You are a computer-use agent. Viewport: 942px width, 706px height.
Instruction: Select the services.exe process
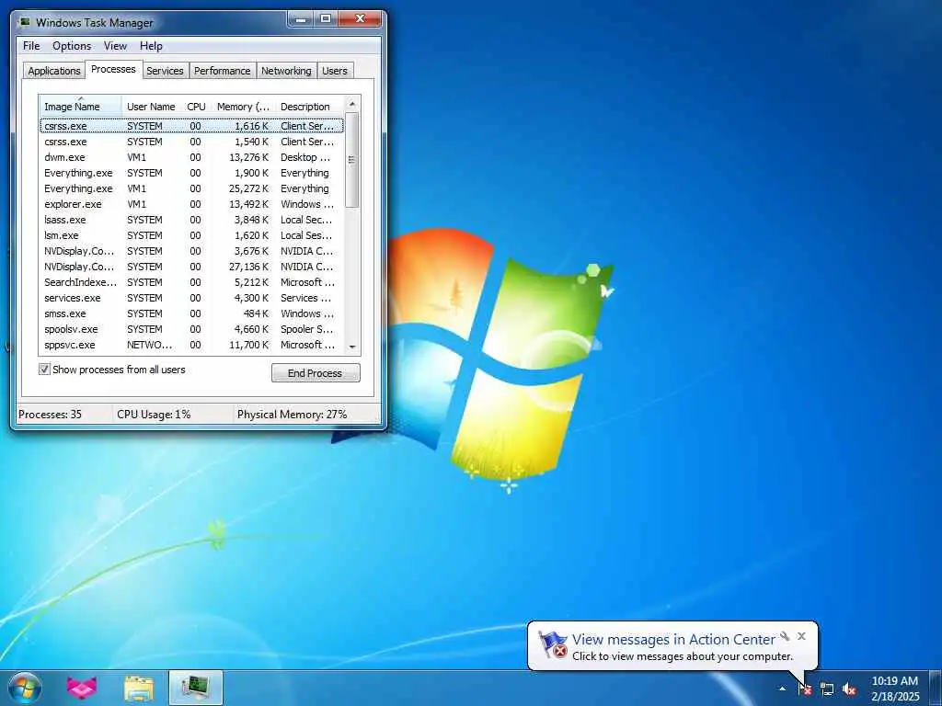(x=191, y=298)
